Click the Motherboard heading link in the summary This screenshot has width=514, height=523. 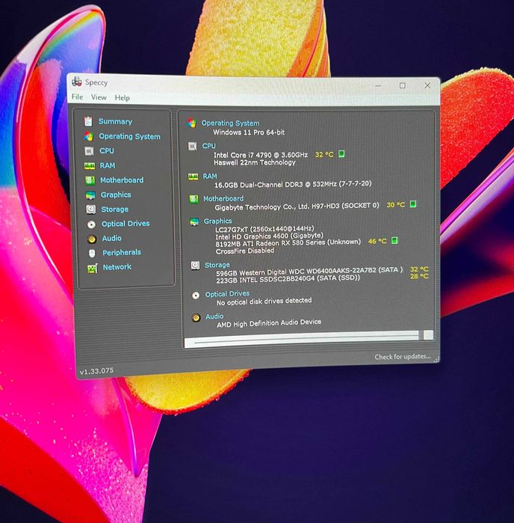[x=223, y=199]
